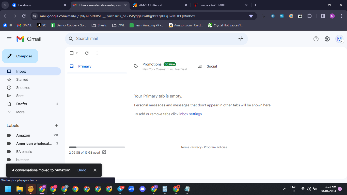347x195 pixels.
Task: Open the Sent folder
Action: click(x=30, y=96)
